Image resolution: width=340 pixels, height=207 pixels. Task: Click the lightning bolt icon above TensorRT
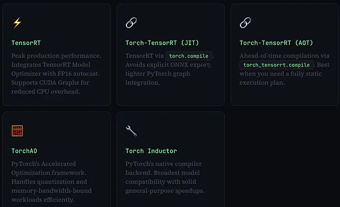(17, 22)
